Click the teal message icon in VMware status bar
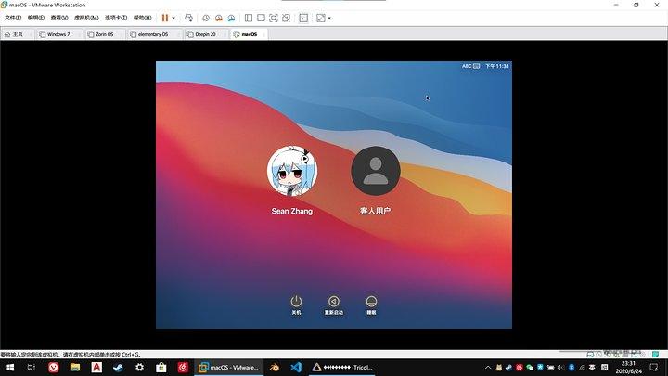This screenshot has height=376, width=668. 655,354
